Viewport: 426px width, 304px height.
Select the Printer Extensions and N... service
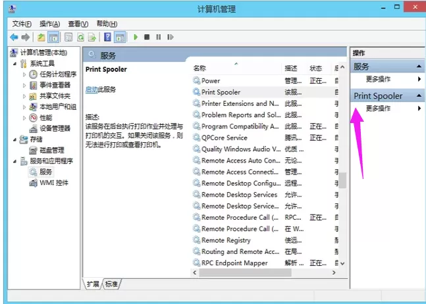(265, 103)
